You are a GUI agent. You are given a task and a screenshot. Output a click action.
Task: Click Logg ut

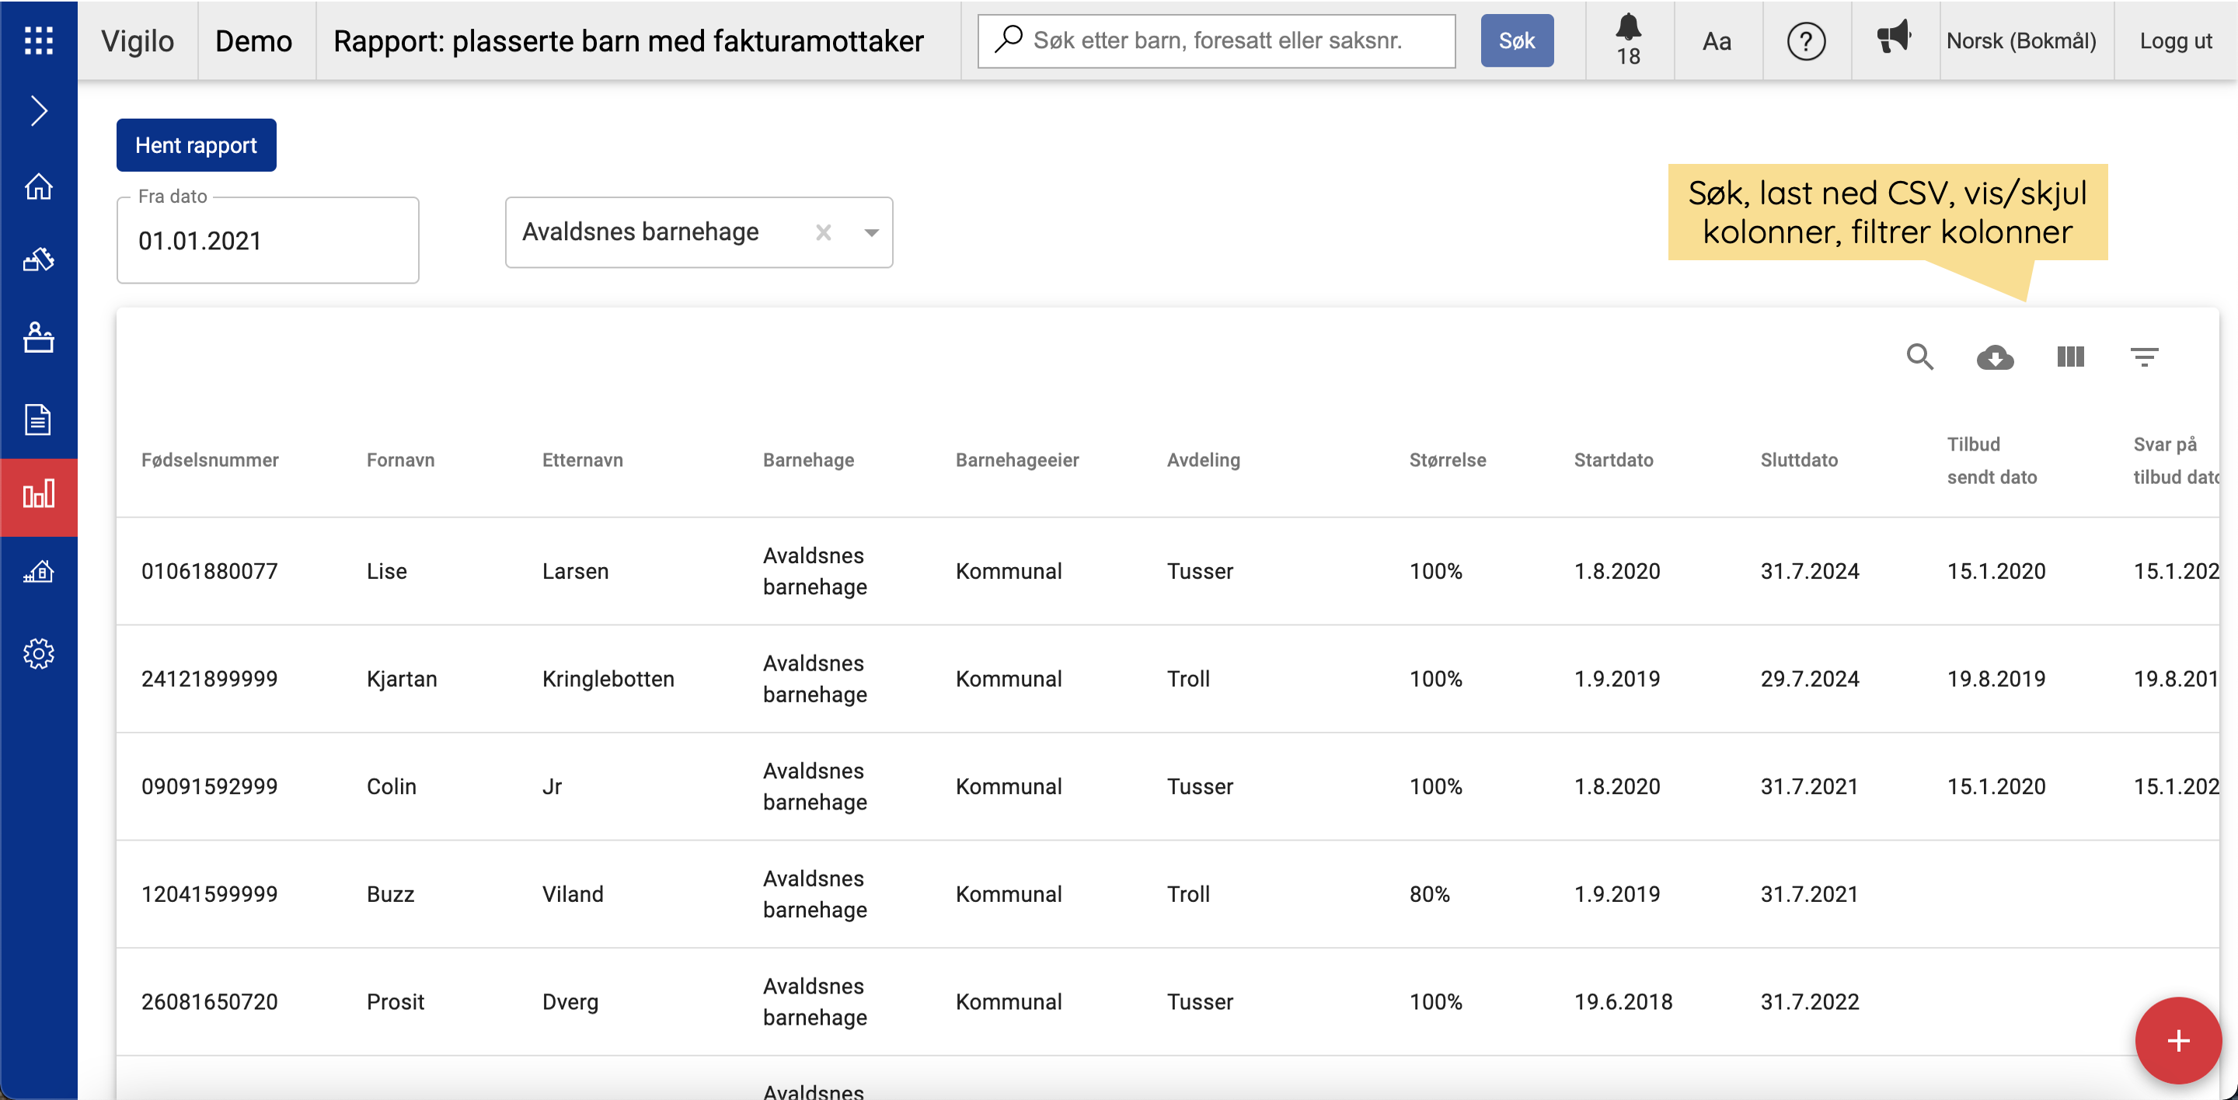pos(2176,41)
